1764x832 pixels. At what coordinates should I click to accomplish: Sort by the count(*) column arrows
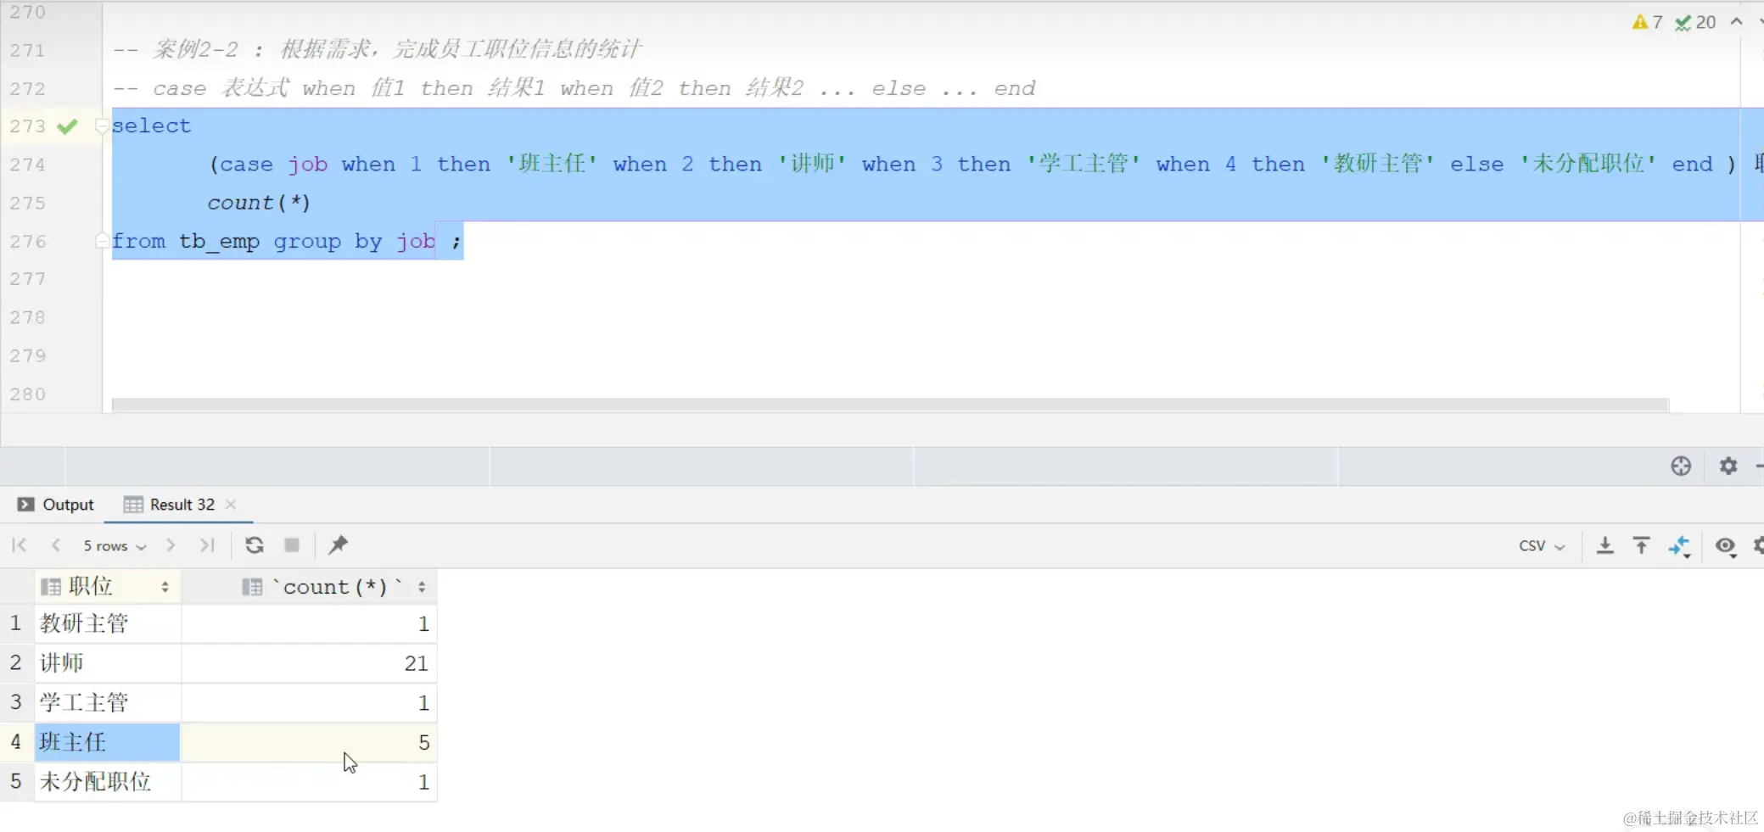[x=422, y=587]
